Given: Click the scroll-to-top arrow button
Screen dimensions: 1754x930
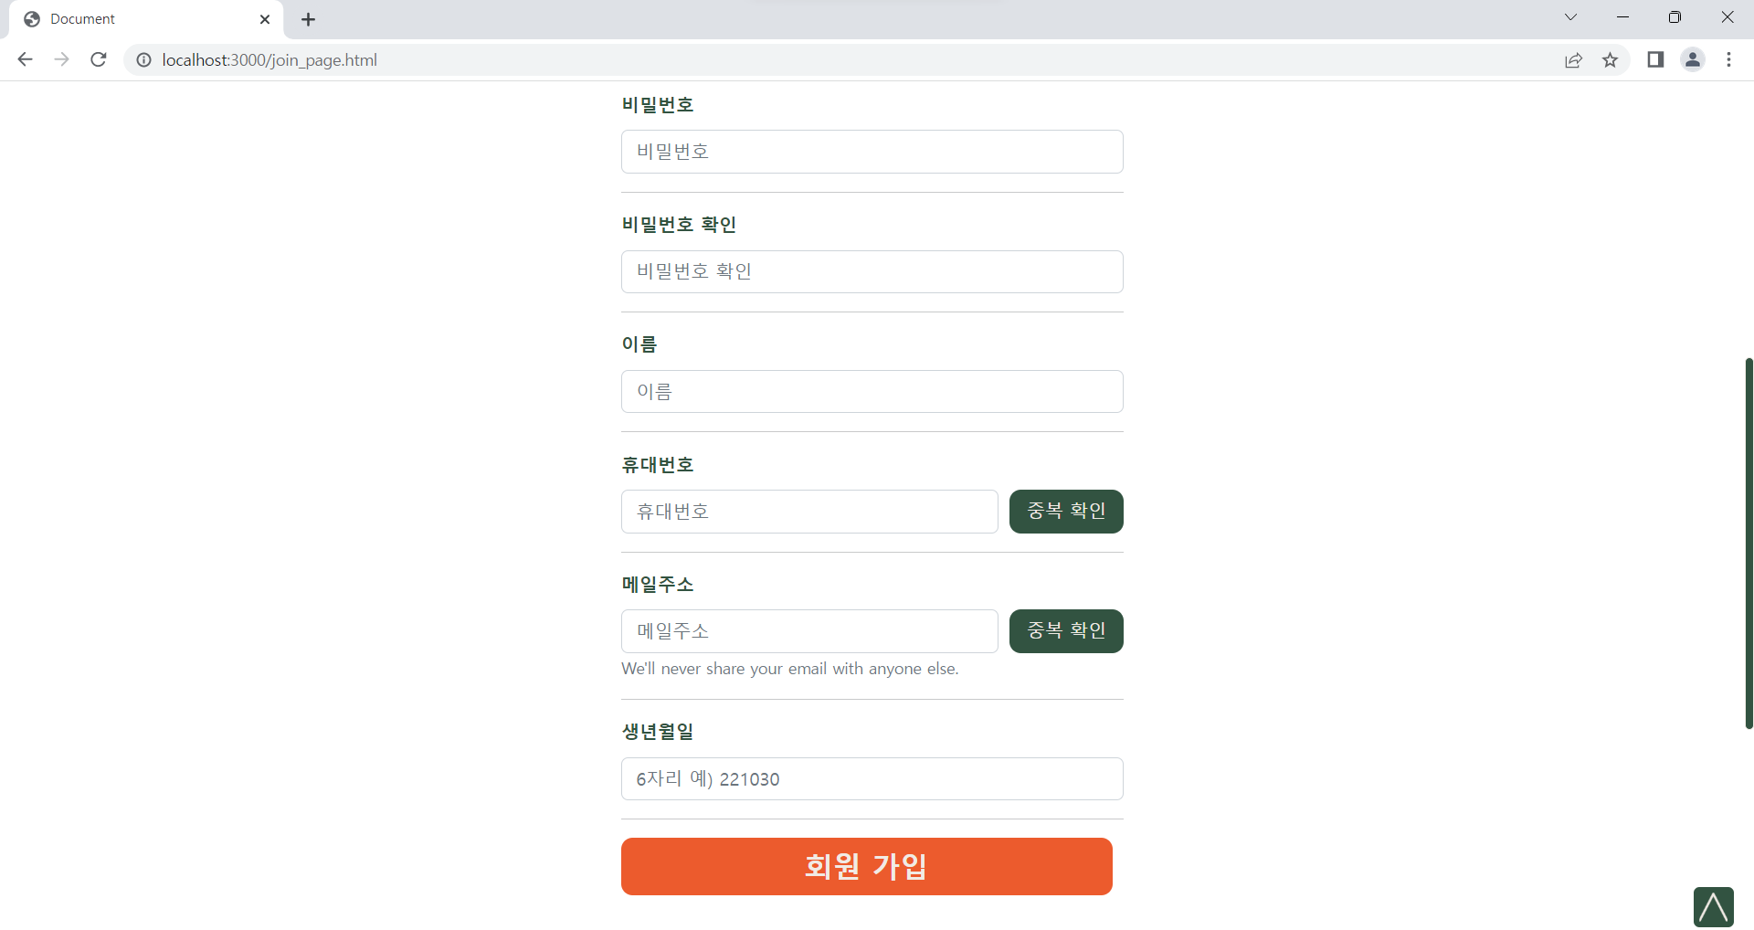Looking at the screenshot, I should click(x=1713, y=907).
